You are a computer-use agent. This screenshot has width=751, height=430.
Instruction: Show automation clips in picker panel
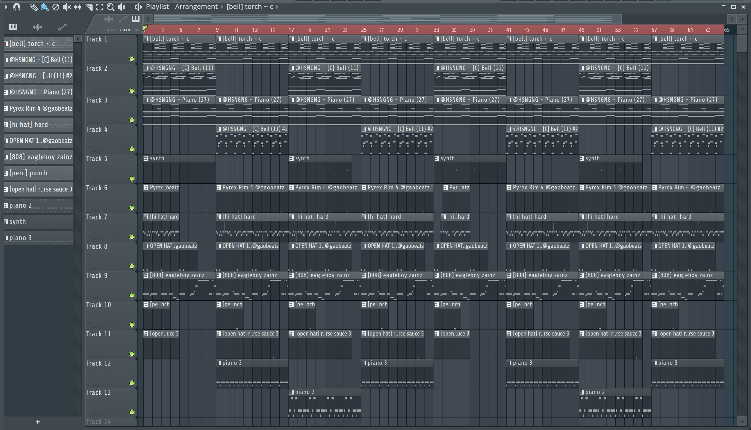[x=62, y=27]
